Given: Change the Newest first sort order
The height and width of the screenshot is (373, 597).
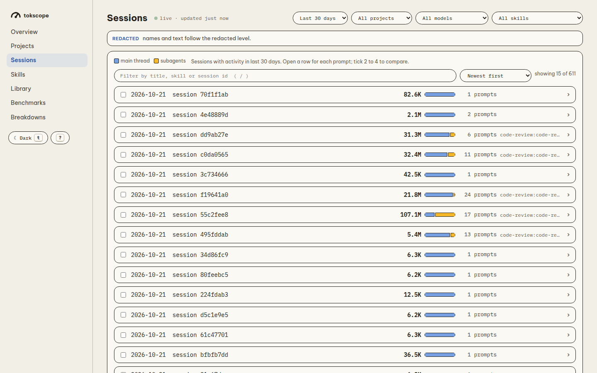Looking at the screenshot, I should tap(495, 76).
